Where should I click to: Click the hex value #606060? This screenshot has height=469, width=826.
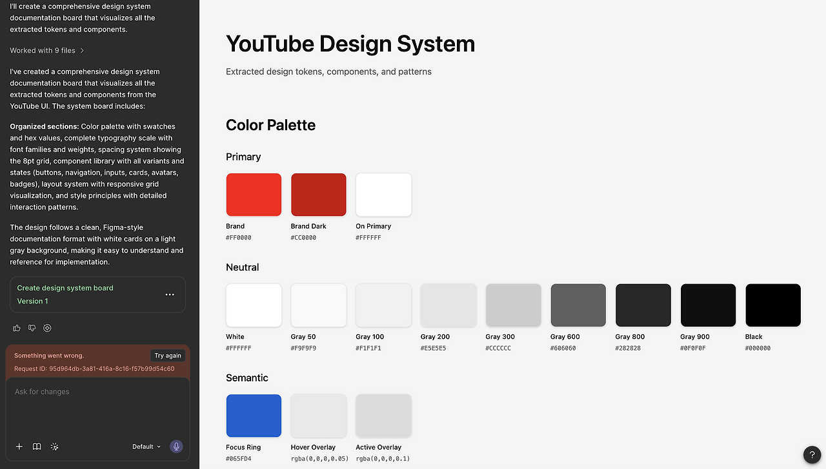click(x=563, y=348)
